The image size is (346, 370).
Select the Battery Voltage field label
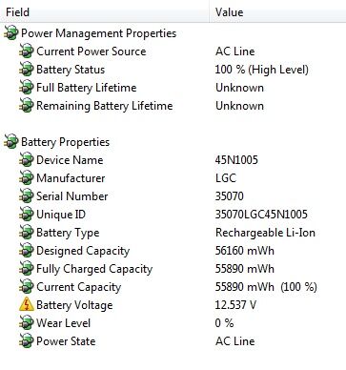pos(74,305)
